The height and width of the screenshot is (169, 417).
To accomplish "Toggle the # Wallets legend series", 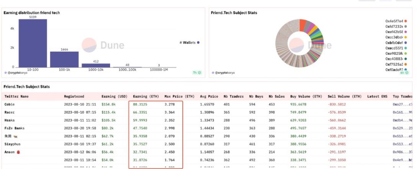I will click(189, 42).
